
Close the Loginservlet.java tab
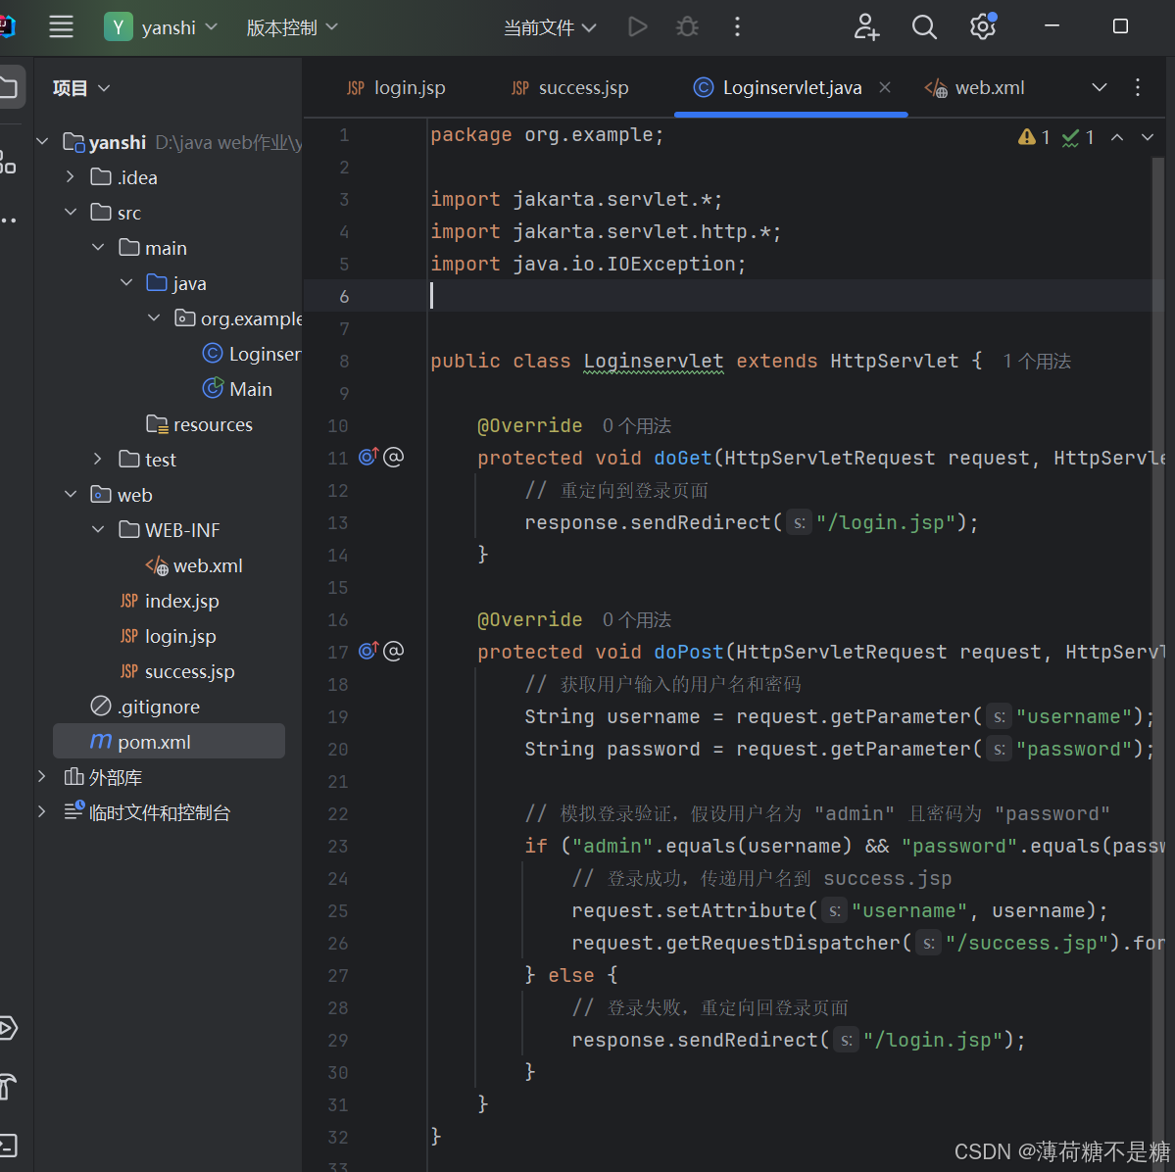(885, 87)
